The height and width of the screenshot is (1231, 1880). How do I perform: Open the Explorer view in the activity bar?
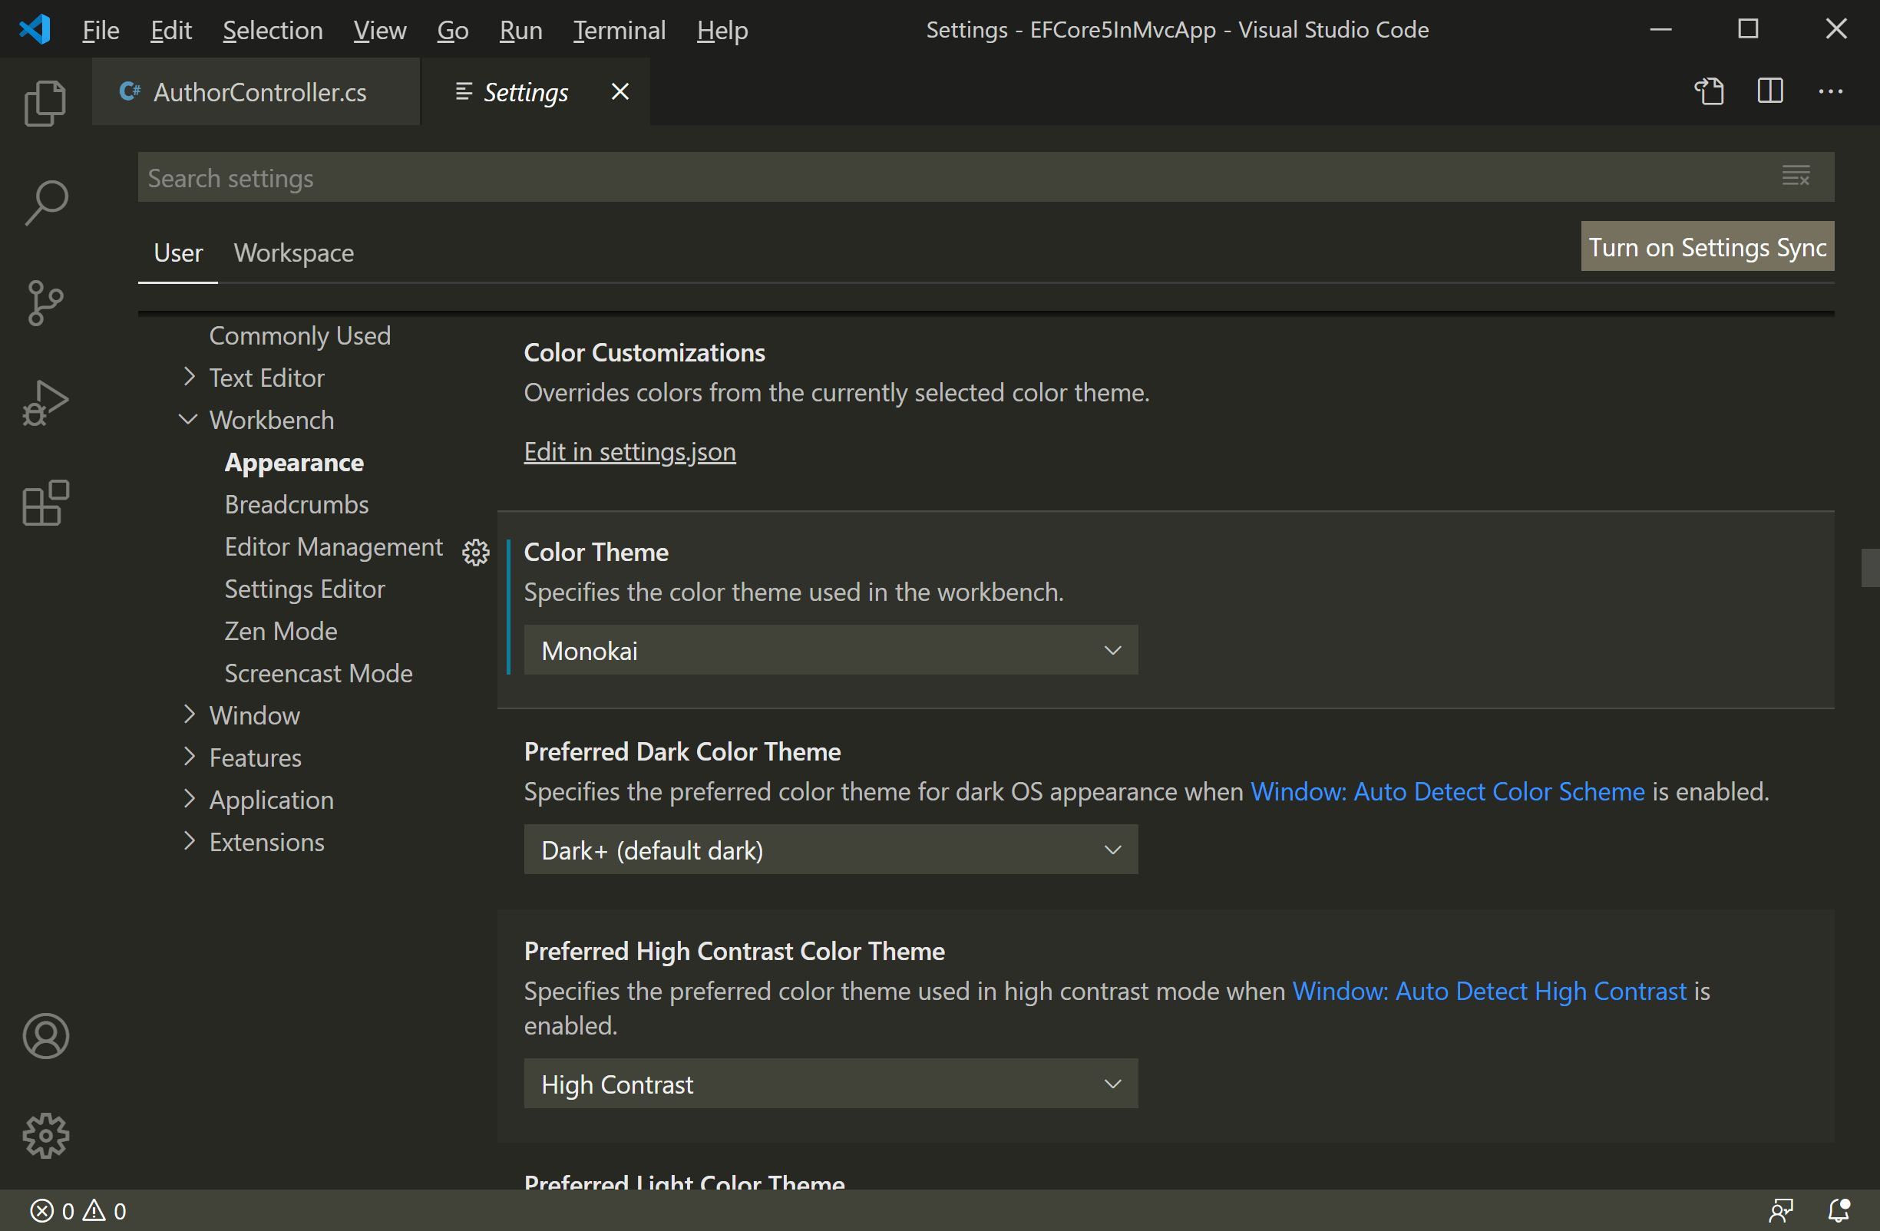pyautogui.click(x=45, y=103)
